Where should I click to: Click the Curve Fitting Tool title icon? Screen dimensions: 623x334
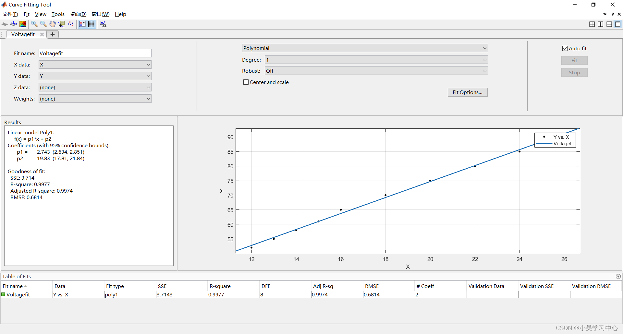(4, 5)
